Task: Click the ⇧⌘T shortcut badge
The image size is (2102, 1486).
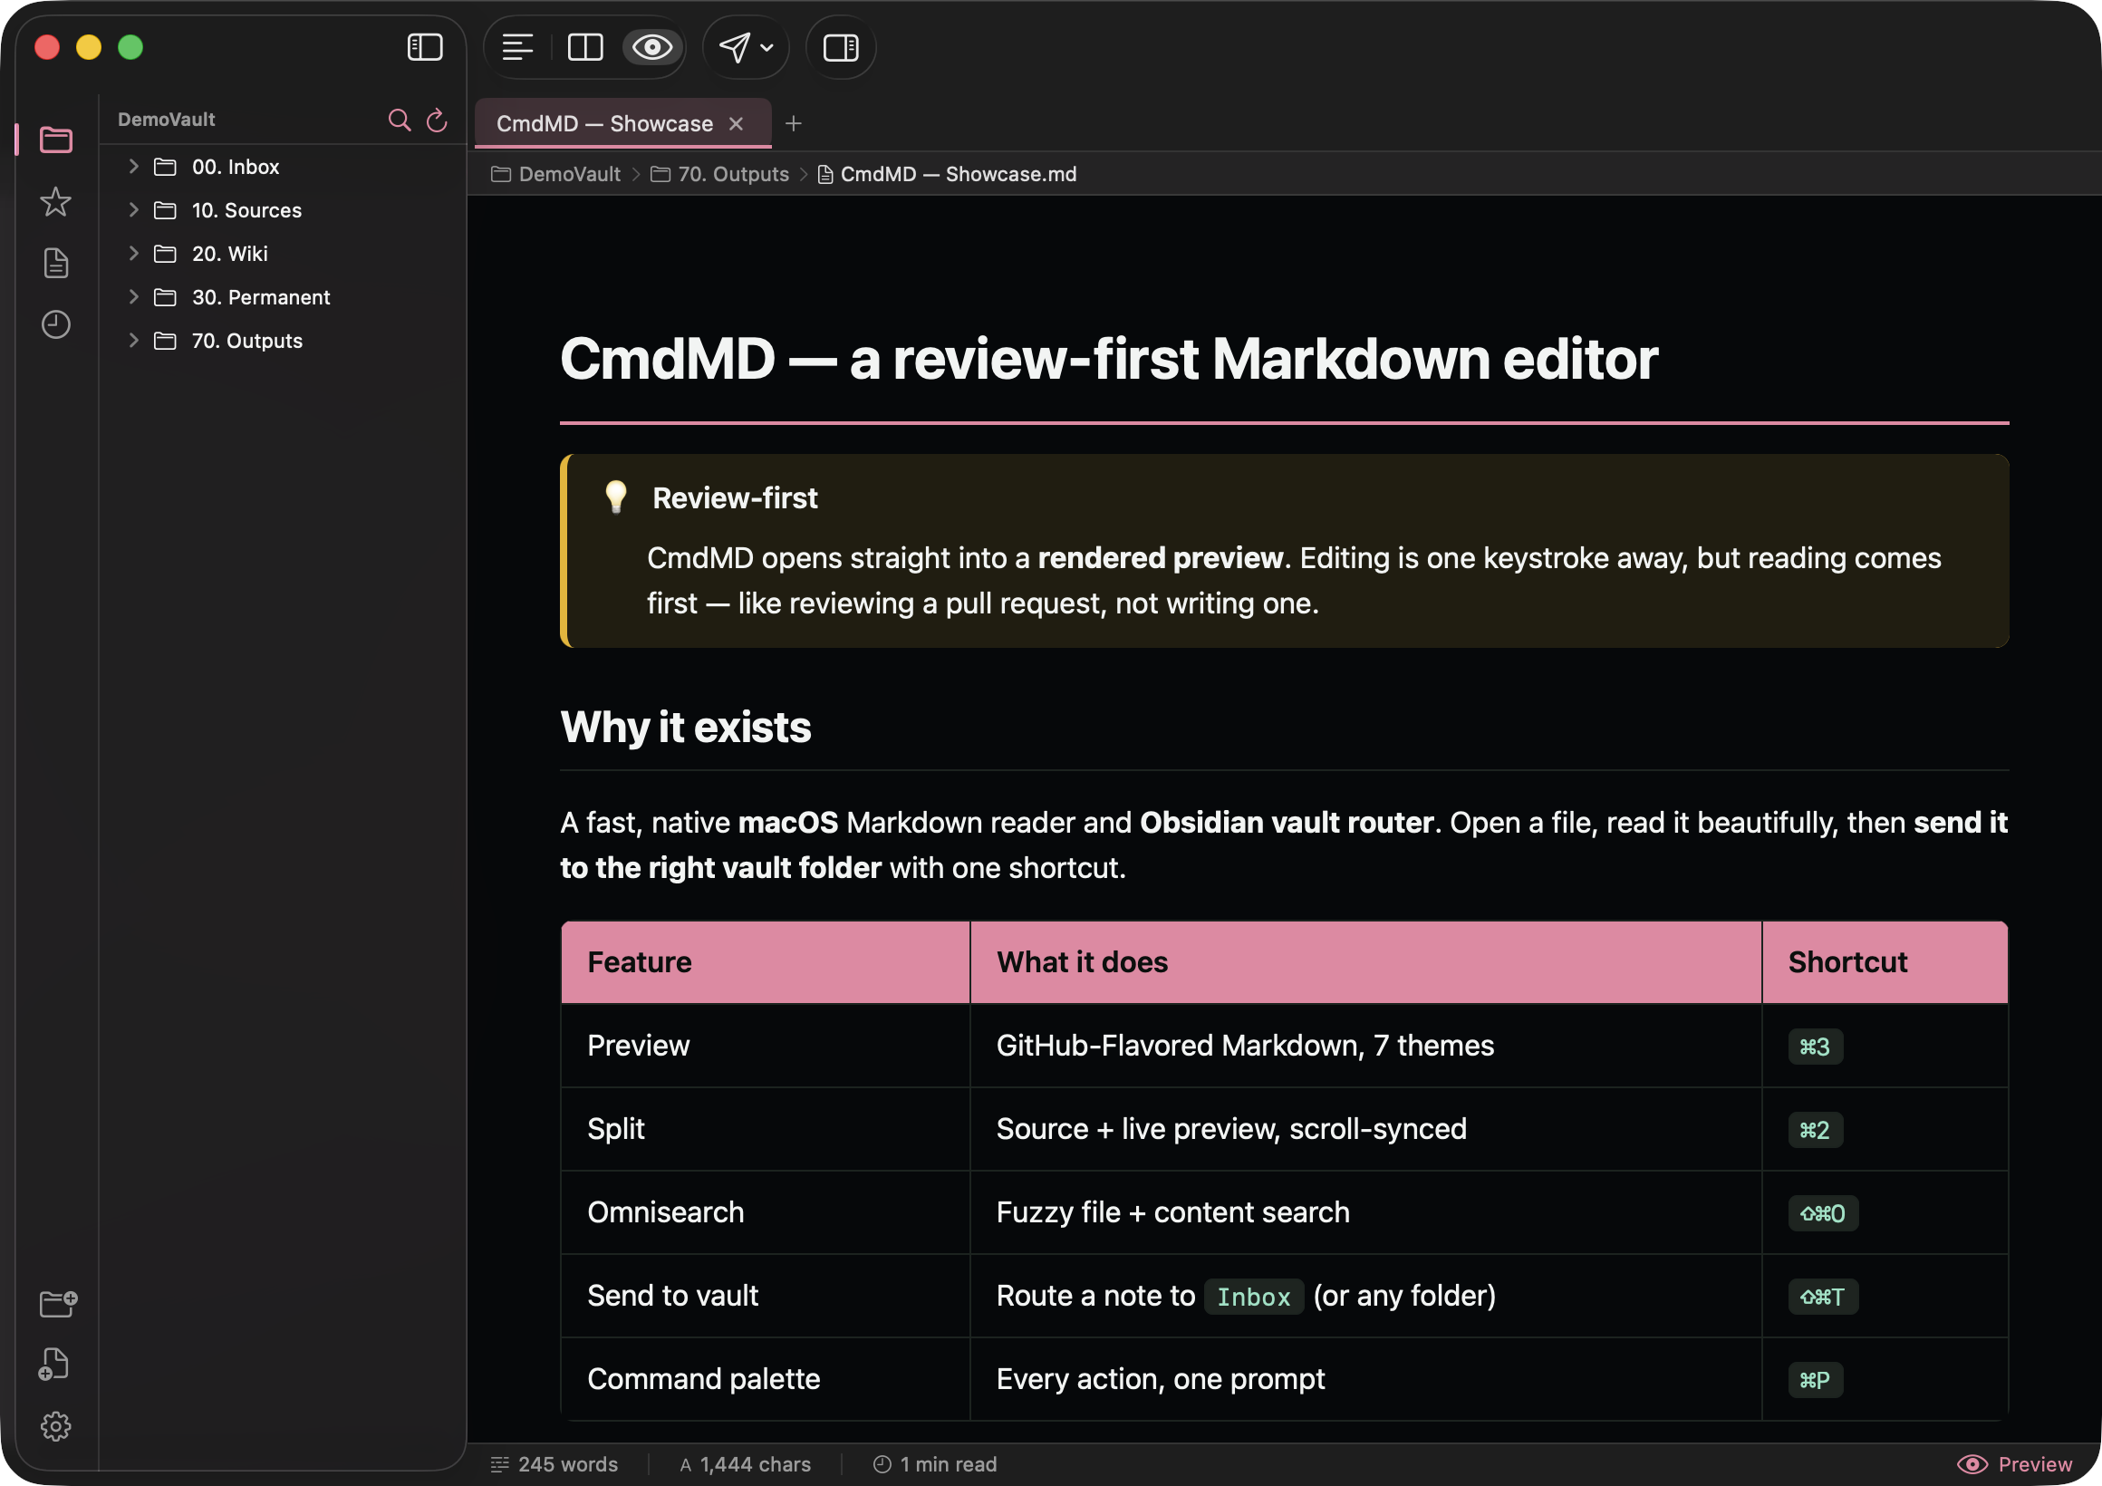Action: (1823, 1297)
